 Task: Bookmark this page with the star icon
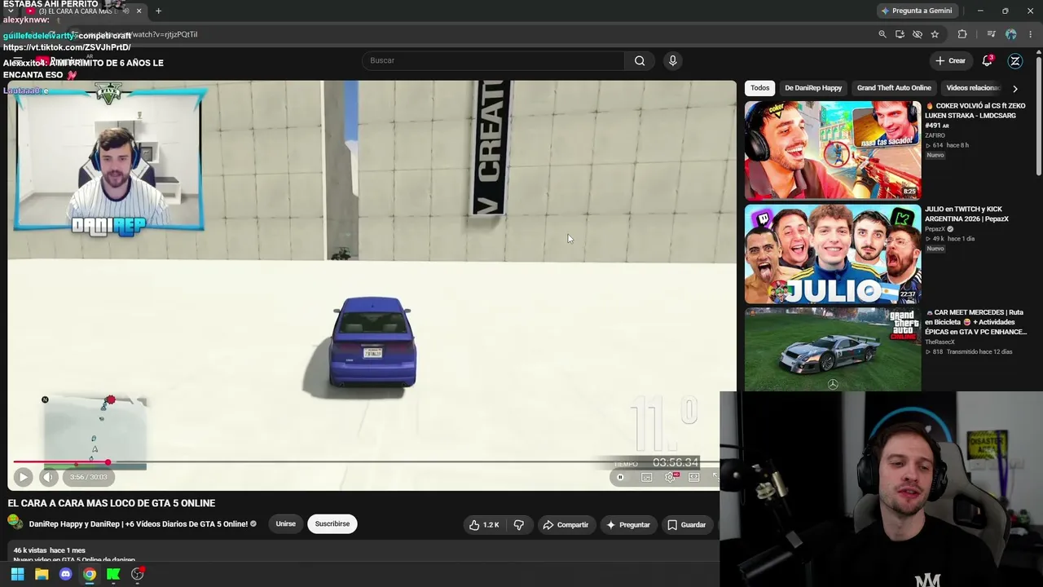(935, 34)
